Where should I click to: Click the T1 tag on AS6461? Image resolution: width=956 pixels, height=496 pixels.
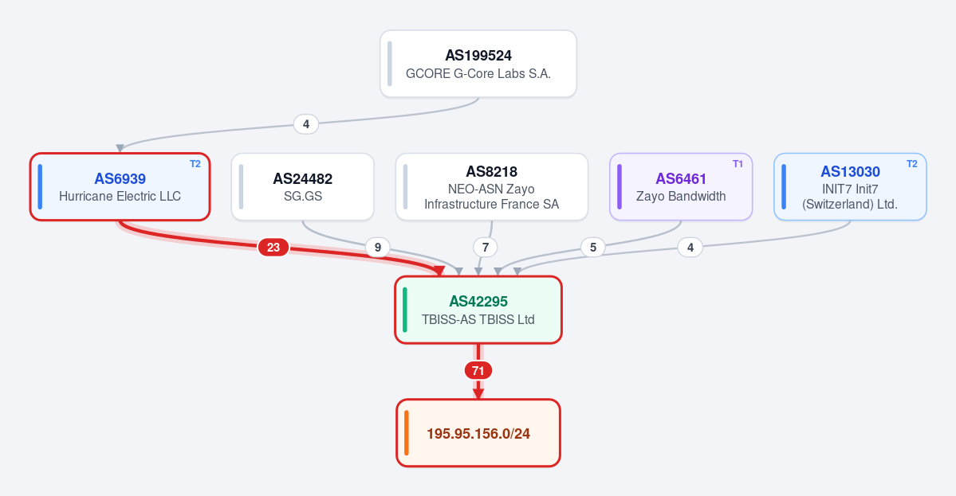738,164
